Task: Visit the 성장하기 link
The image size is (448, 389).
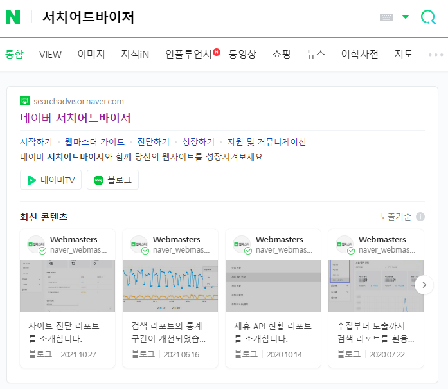Action: point(198,141)
